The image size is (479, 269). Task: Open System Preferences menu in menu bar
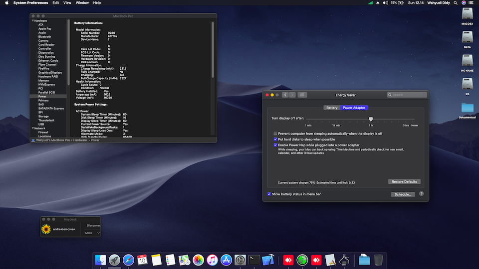coord(30,3)
